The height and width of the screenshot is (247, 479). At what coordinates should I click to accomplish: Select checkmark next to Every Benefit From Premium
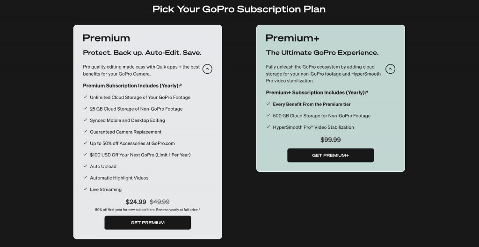coord(268,104)
